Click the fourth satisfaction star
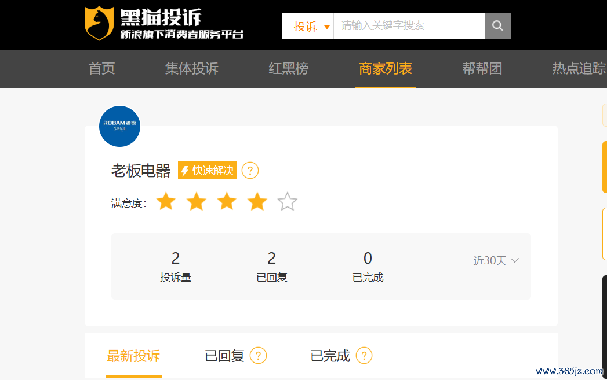Image resolution: width=607 pixels, height=380 pixels. pyautogui.click(x=257, y=202)
